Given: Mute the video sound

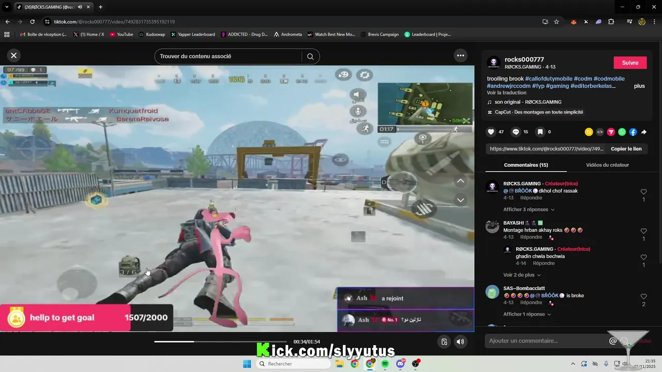Looking at the screenshot, I should pyautogui.click(x=460, y=342).
